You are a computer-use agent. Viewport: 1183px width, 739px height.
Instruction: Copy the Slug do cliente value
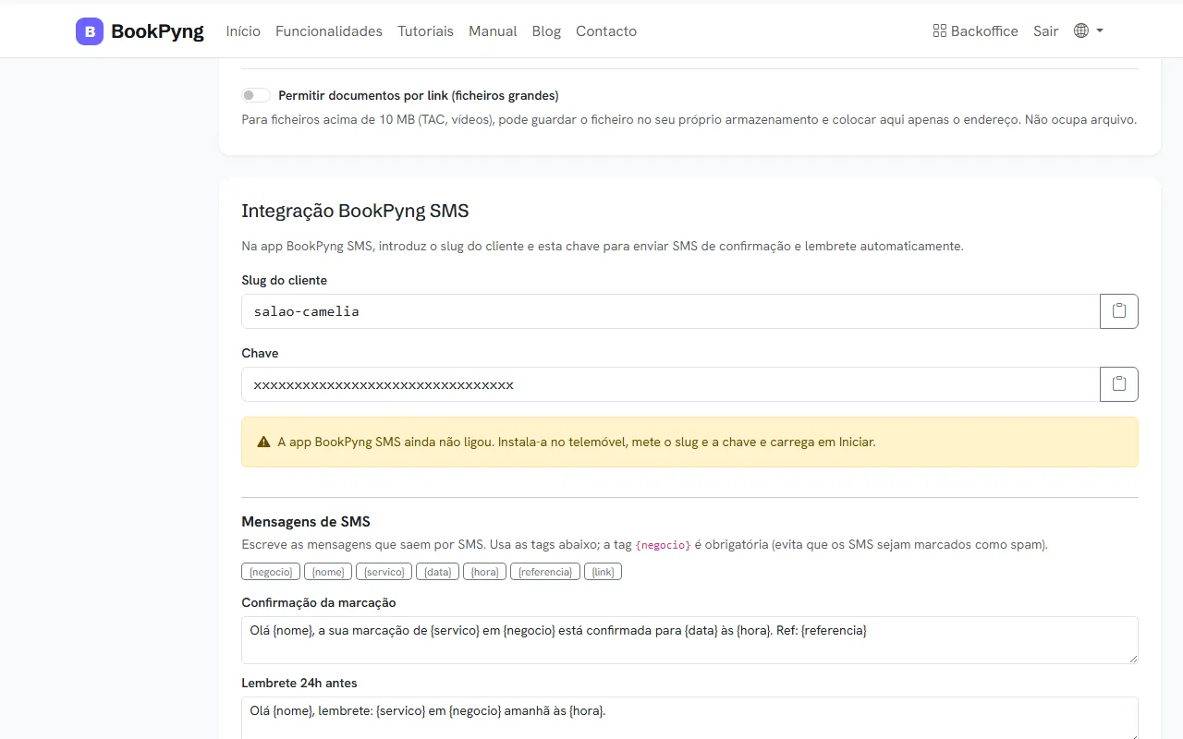1119,311
